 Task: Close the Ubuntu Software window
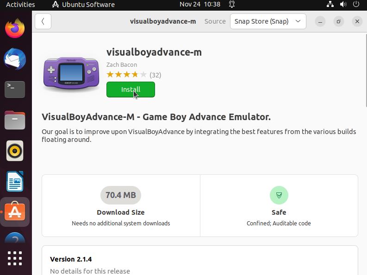357,22
